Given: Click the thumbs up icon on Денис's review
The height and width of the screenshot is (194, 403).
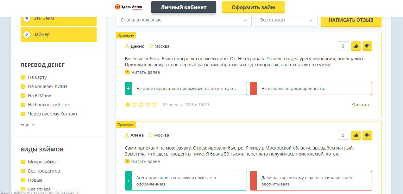Looking at the screenshot, I should coord(356,46).
